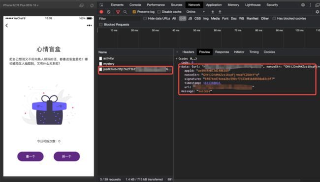Collapse the data object triangle
Viewport: 320px width, 182px height.
(180, 67)
